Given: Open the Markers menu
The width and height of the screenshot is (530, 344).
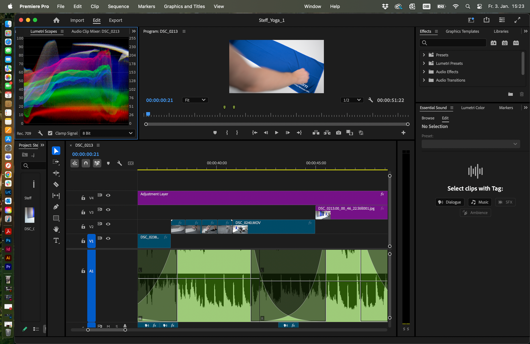Looking at the screenshot, I should click(x=146, y=6).
